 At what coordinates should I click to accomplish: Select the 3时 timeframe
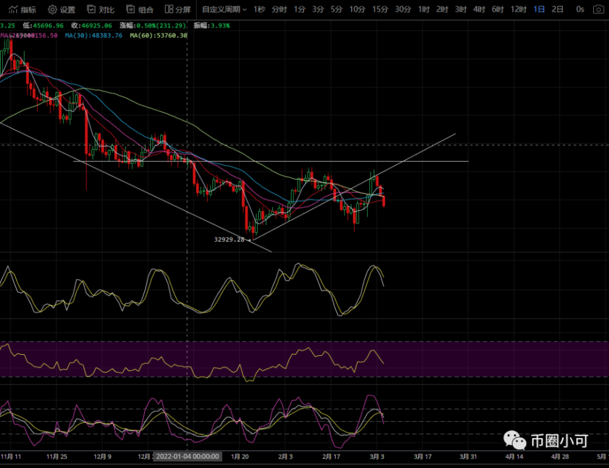(460, 9)
